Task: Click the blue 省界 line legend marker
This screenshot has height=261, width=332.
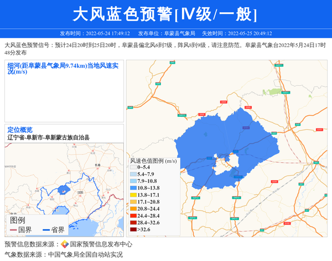Action: pyautogui.click(x=46, y=229)
